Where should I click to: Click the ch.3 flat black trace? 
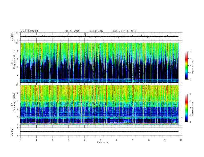tap(99, 131)
